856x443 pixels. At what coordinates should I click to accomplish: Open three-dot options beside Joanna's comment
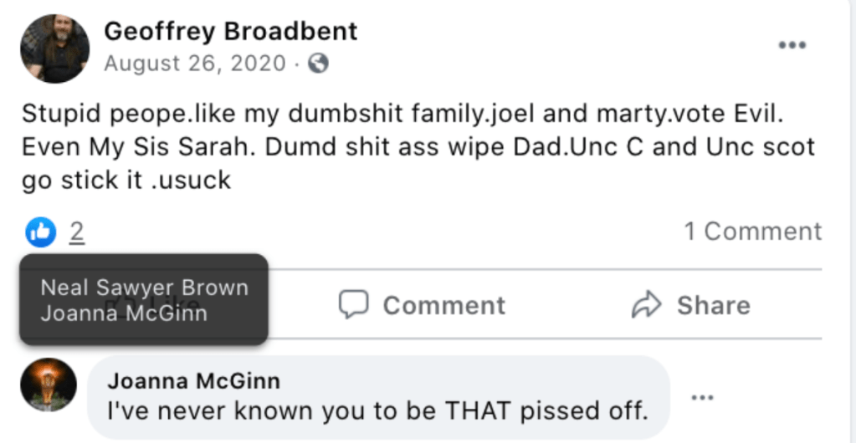(x=703, y=397)
